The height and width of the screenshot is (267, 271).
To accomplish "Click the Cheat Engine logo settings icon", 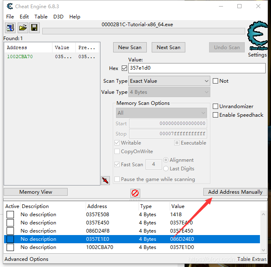I will pyautogui.click(x=257, y=36).
